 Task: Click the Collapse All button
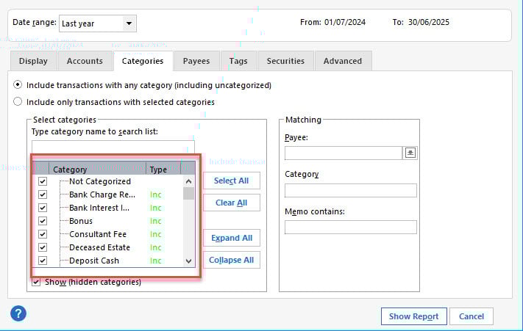coord(232,260)
